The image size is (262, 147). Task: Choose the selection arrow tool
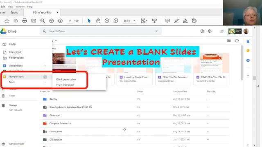pos(89,21)
